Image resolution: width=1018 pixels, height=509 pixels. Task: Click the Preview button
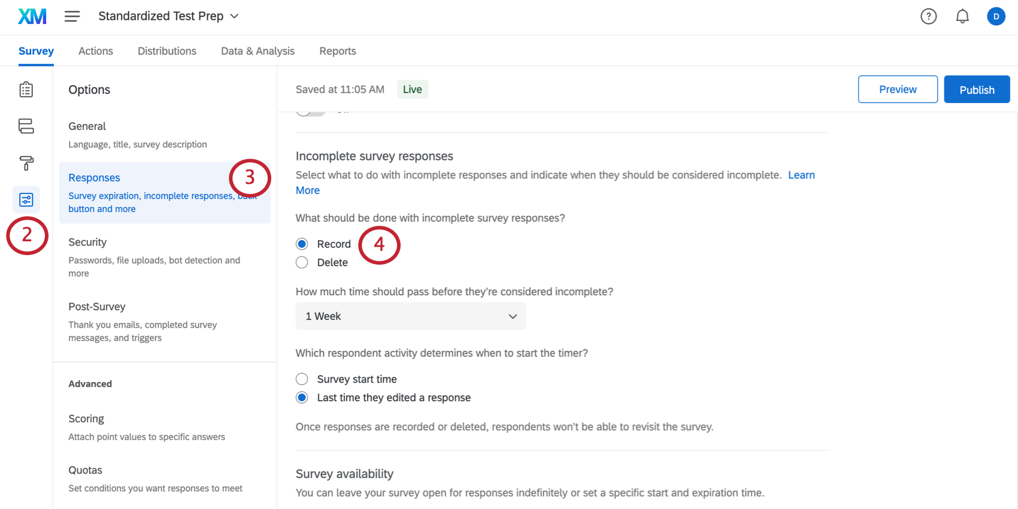coord(897,89)
